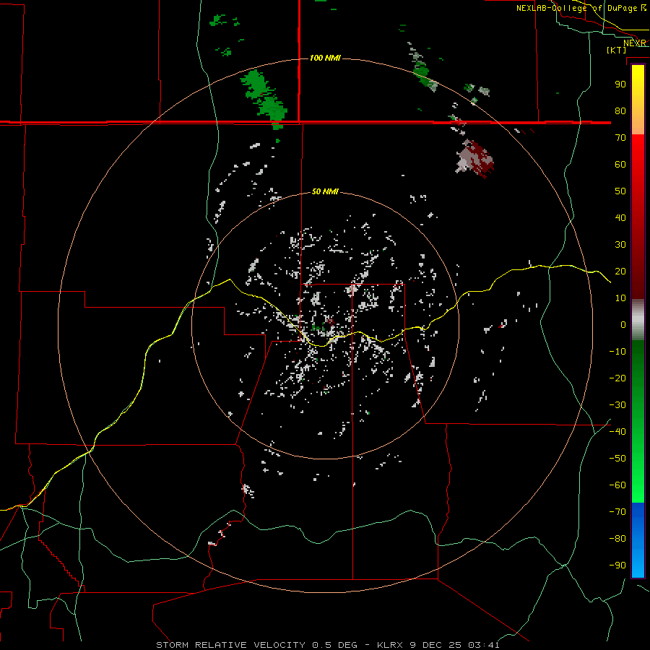This screenshot has height=650, width=650.
Task: Click the 90 label on the velocity scale
Action: tap(620, 84)
